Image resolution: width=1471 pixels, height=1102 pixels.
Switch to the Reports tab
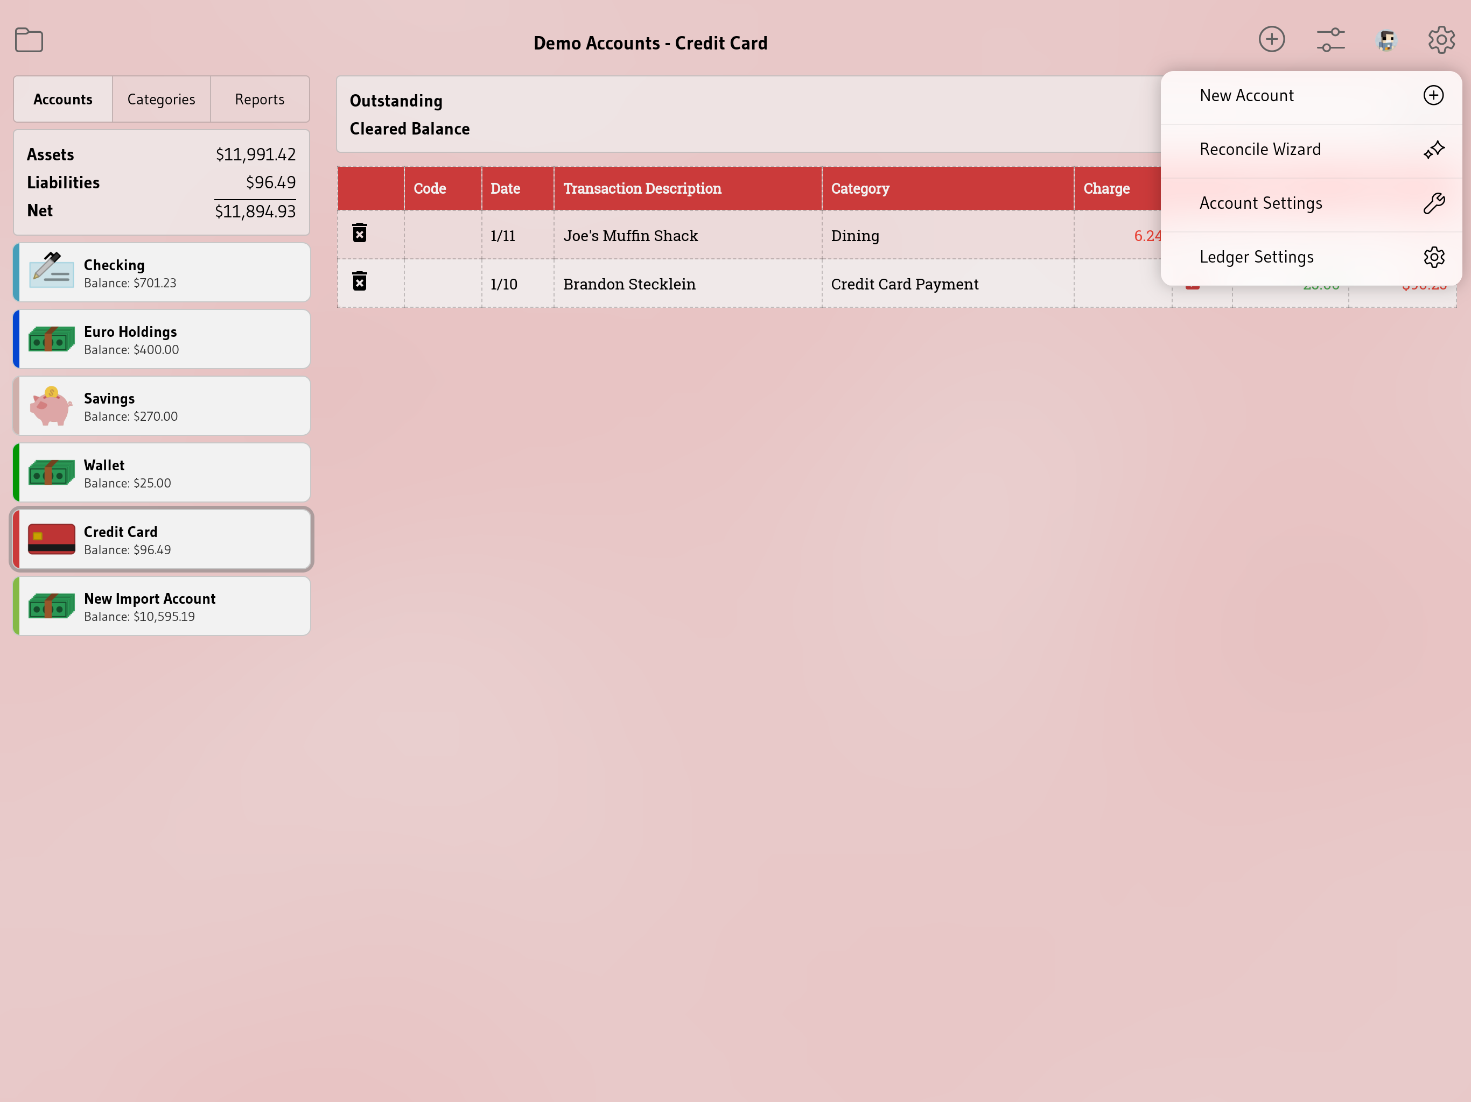(260, 100)
